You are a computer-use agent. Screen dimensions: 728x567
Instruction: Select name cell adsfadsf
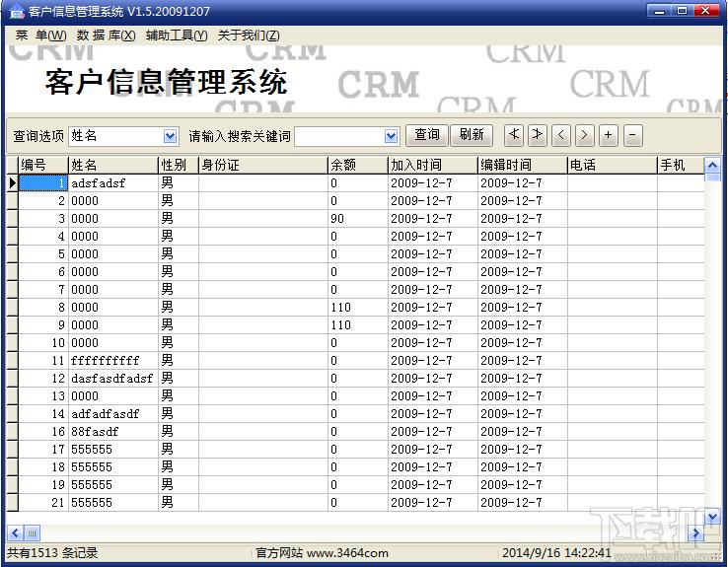click(x=112, y=183)
